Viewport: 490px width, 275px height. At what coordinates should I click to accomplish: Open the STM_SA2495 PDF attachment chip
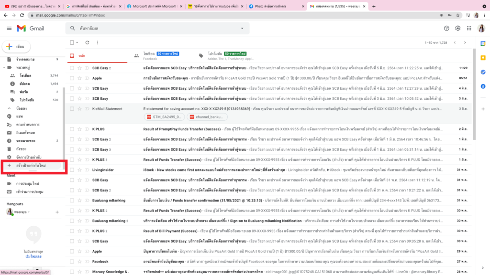pos(164,117)
